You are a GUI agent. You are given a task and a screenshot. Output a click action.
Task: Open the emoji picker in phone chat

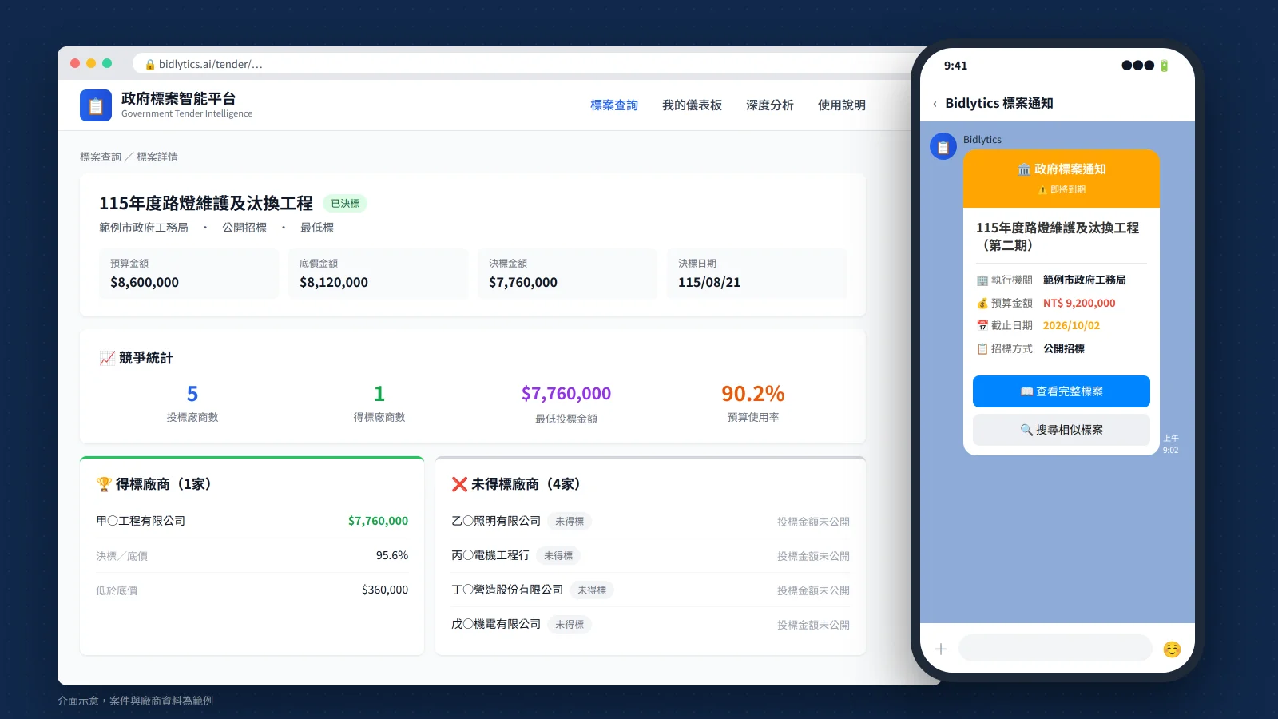point(1172,649)
